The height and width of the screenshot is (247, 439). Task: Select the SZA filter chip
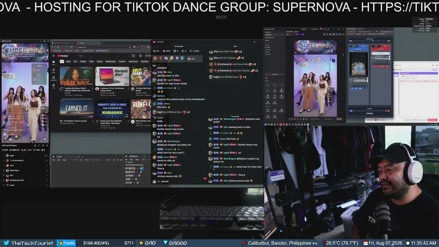click(75, 61)
